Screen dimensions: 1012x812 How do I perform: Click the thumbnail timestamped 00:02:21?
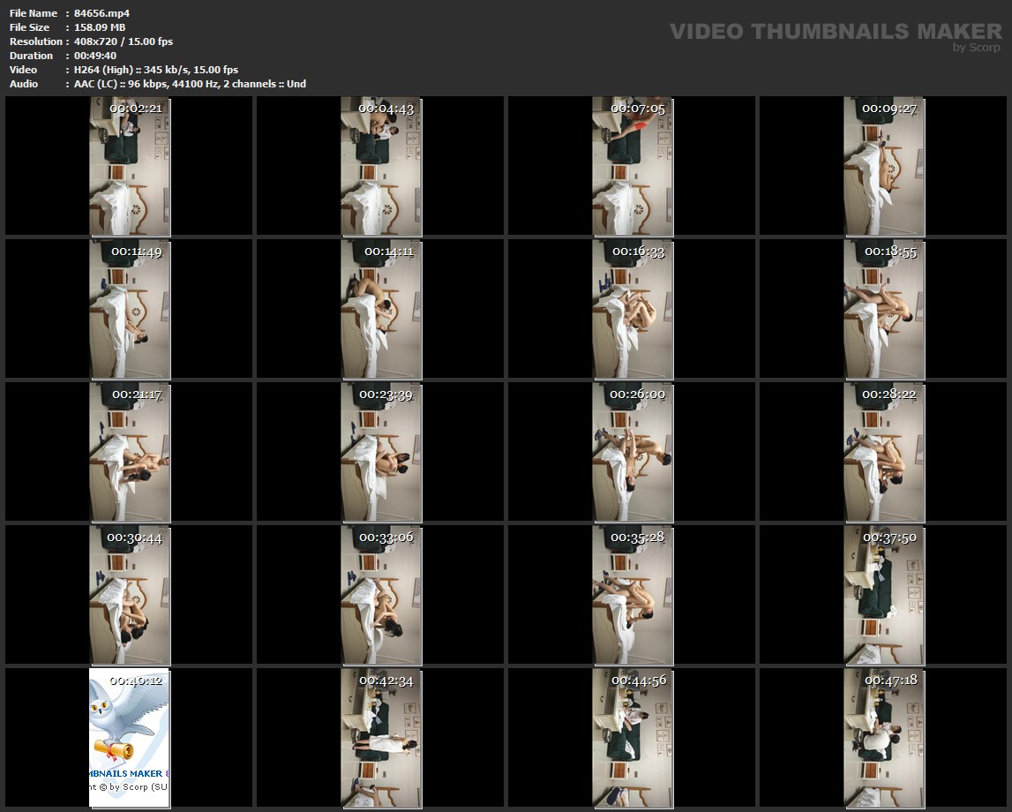click(x=130, y=167)
